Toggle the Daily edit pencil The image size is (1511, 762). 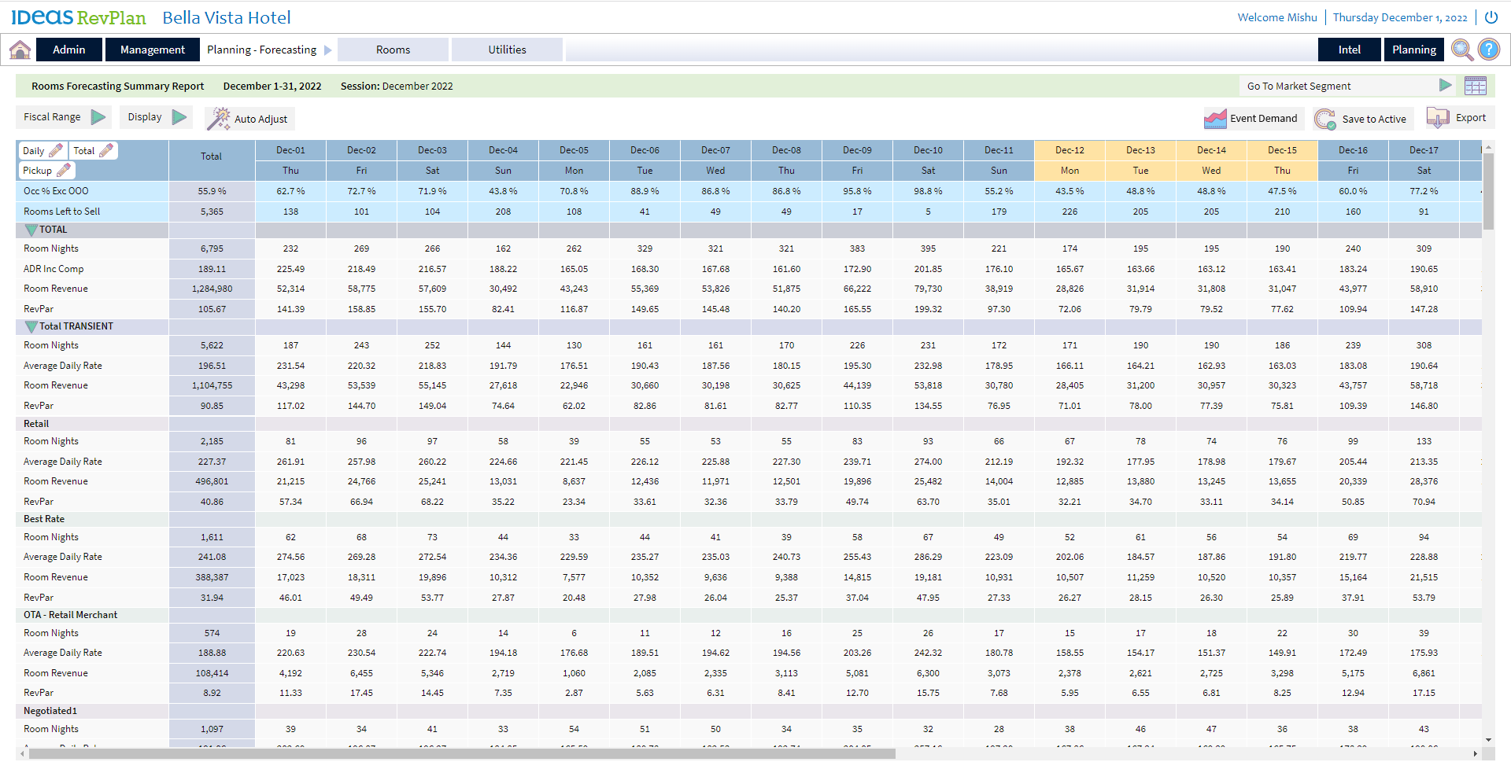coord(56,150)
